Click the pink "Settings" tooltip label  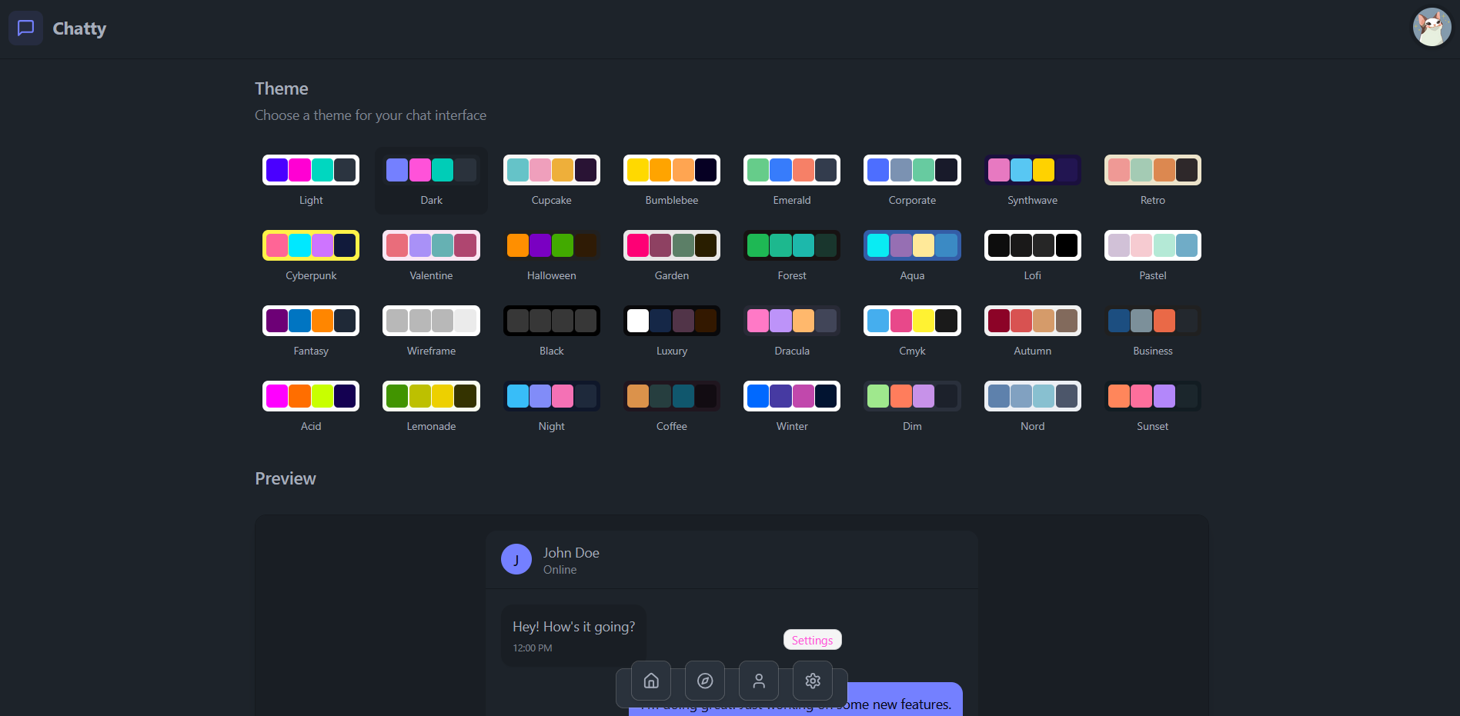812,640
